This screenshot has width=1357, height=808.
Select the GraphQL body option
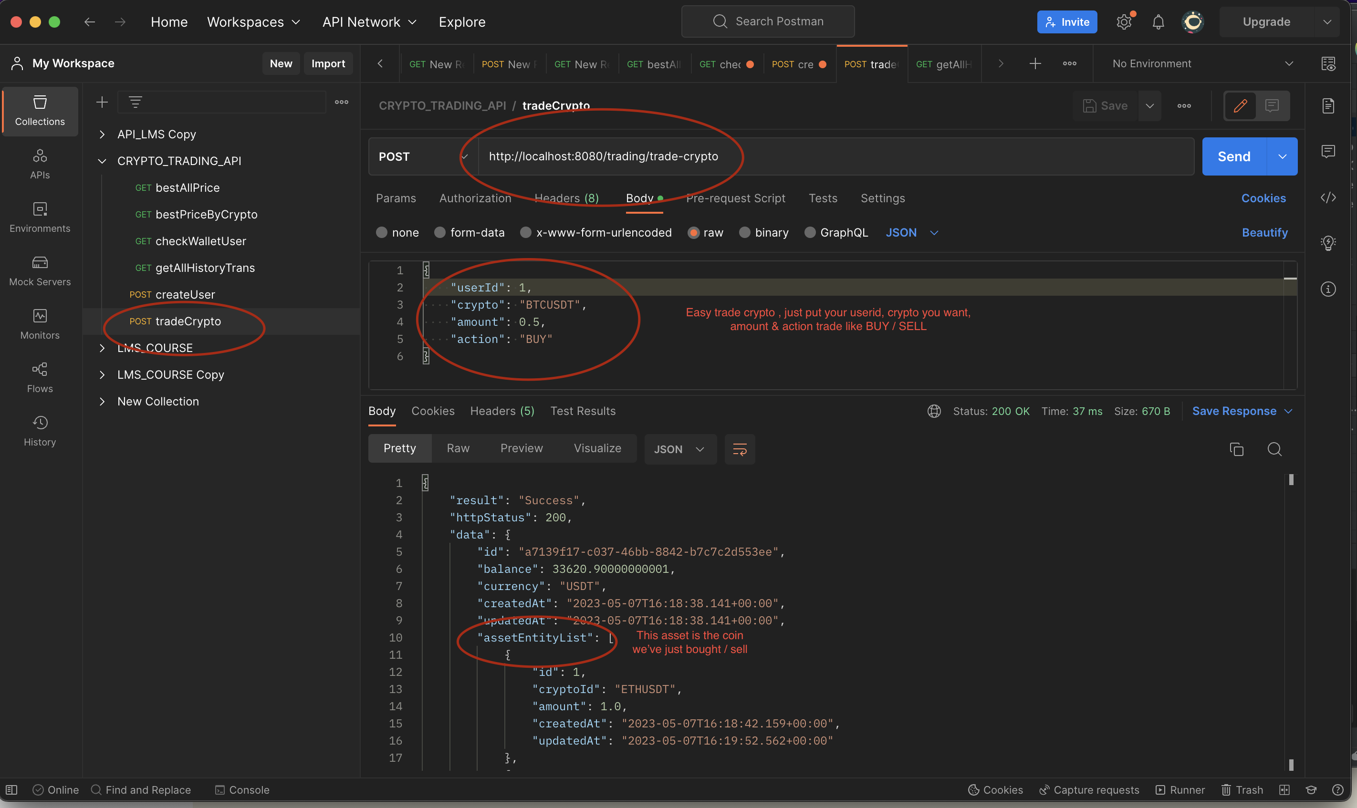pos(810,232)
